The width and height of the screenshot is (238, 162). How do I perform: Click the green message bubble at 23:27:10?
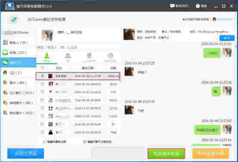pyautogui.click(x=212, y=53)
